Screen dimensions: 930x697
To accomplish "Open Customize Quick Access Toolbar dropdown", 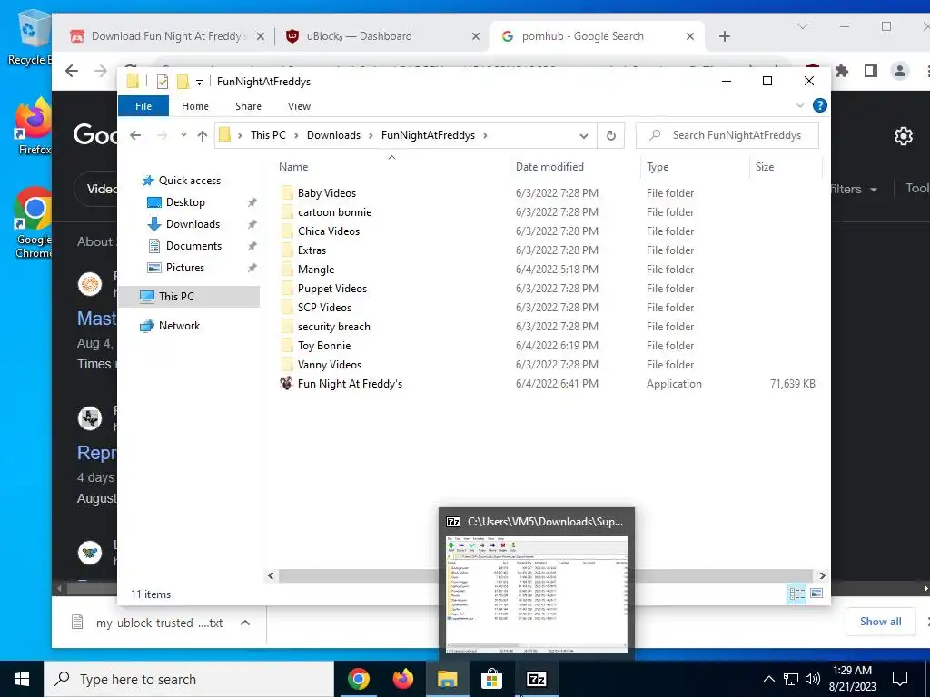I will pyautogui.click(x=199, y=83).
